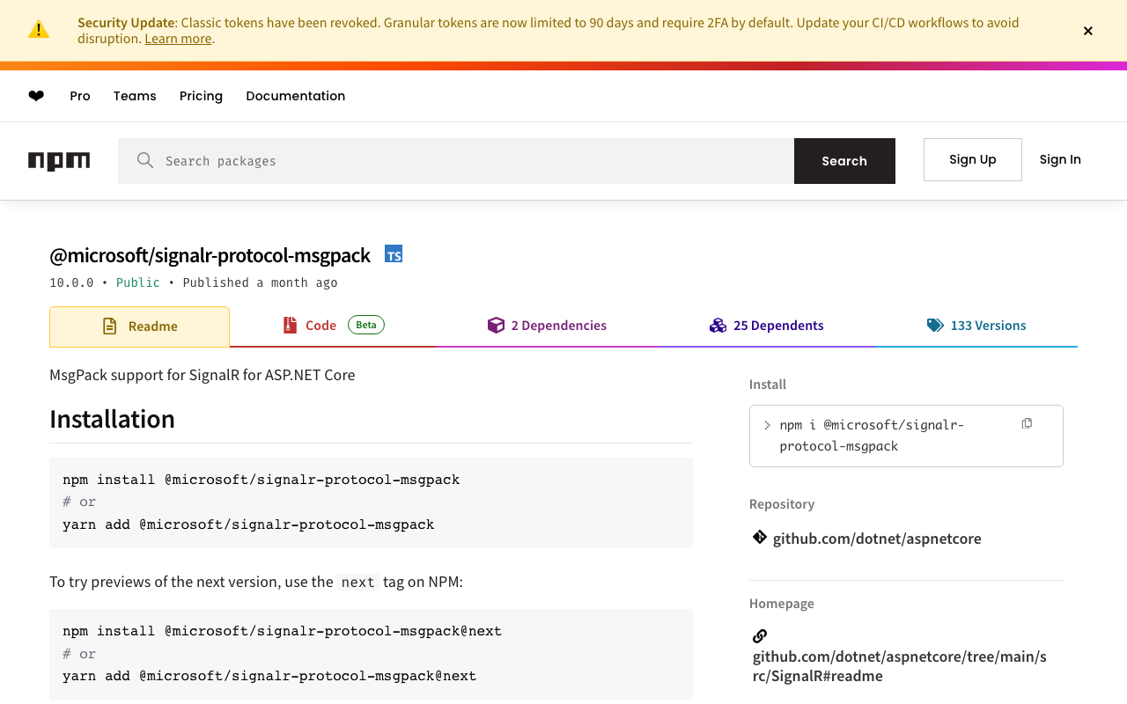The width and height of the screenshot is (1127, 704).
Task: Open the Documentation menu item
Action: [296, 96]
